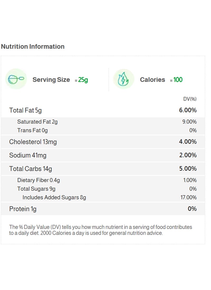Screen dimensions: 211x290
Task: Select the Serving Size label
Action: coord(51,80)
